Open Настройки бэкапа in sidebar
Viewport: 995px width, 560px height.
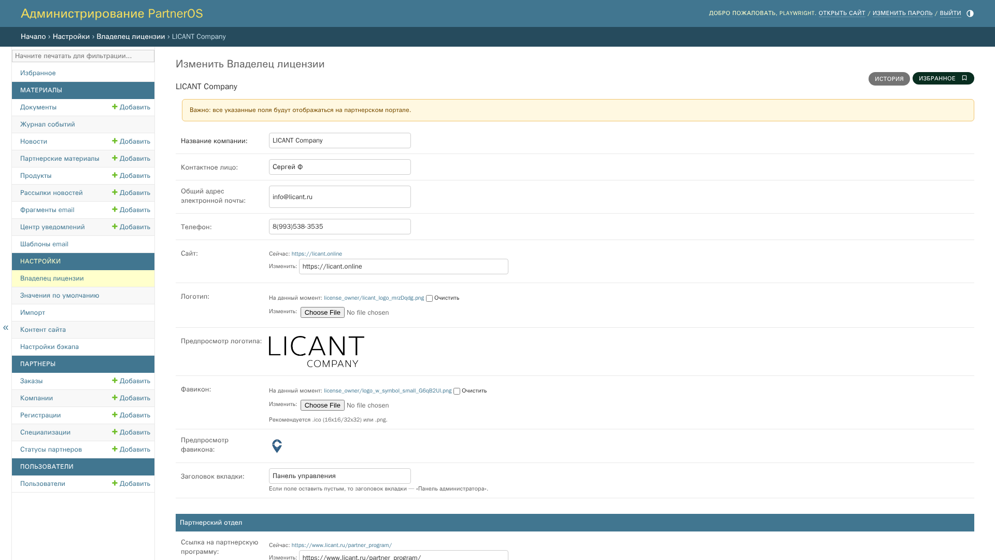tap(49, 347)
